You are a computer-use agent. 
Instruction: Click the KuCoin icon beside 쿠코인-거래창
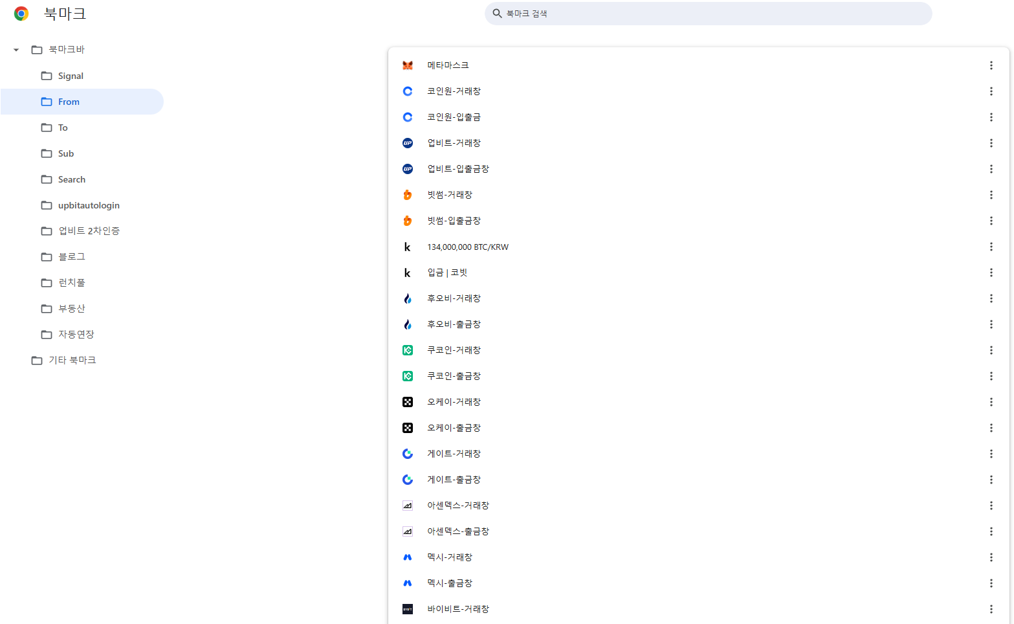coord(408,350)
